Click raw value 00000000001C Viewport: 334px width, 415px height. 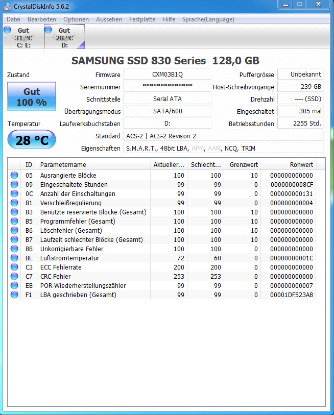coord(292,258)
